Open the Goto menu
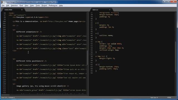 point(32,6)
